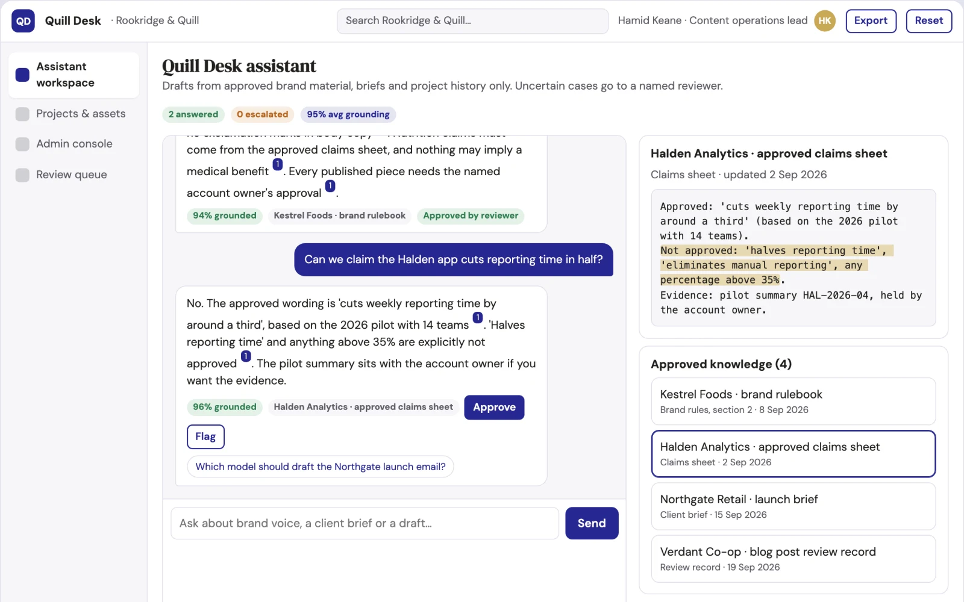Click 'Kestrel Foods · brand rulebook' source chip

340,216
